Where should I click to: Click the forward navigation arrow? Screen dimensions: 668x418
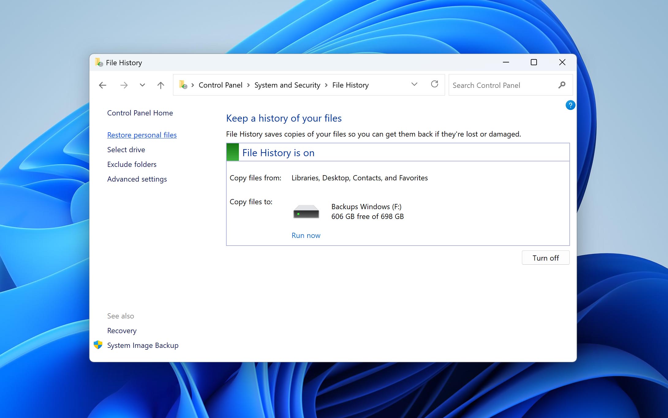(x=124, y=85)
